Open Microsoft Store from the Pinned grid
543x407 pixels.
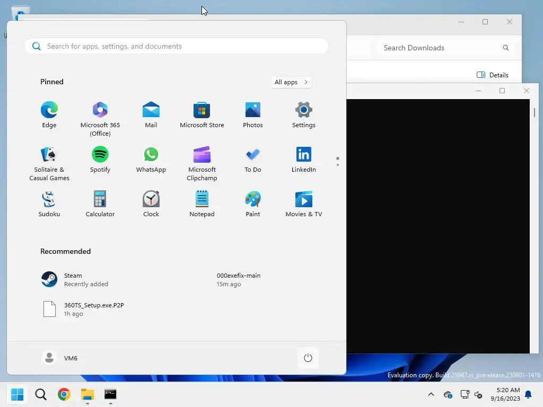pos(202,115)
